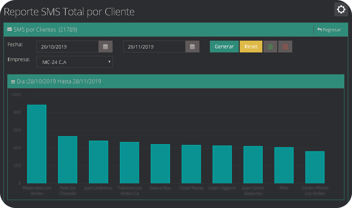The image size is (352, 208).
Task: Open the Empresa dropdown showing MC-24 C.A
Action: [x=74, y=61]
